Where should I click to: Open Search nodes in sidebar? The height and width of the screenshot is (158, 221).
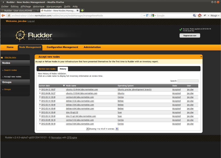point(10,70)
